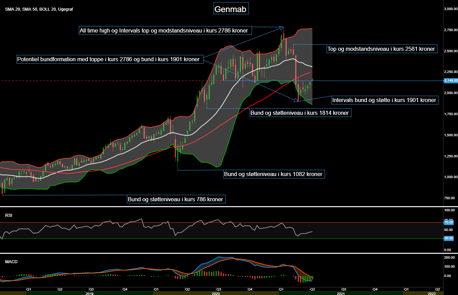Click the Q4 marker within 2019
This screenshot has width=458, height=295.
125,289
